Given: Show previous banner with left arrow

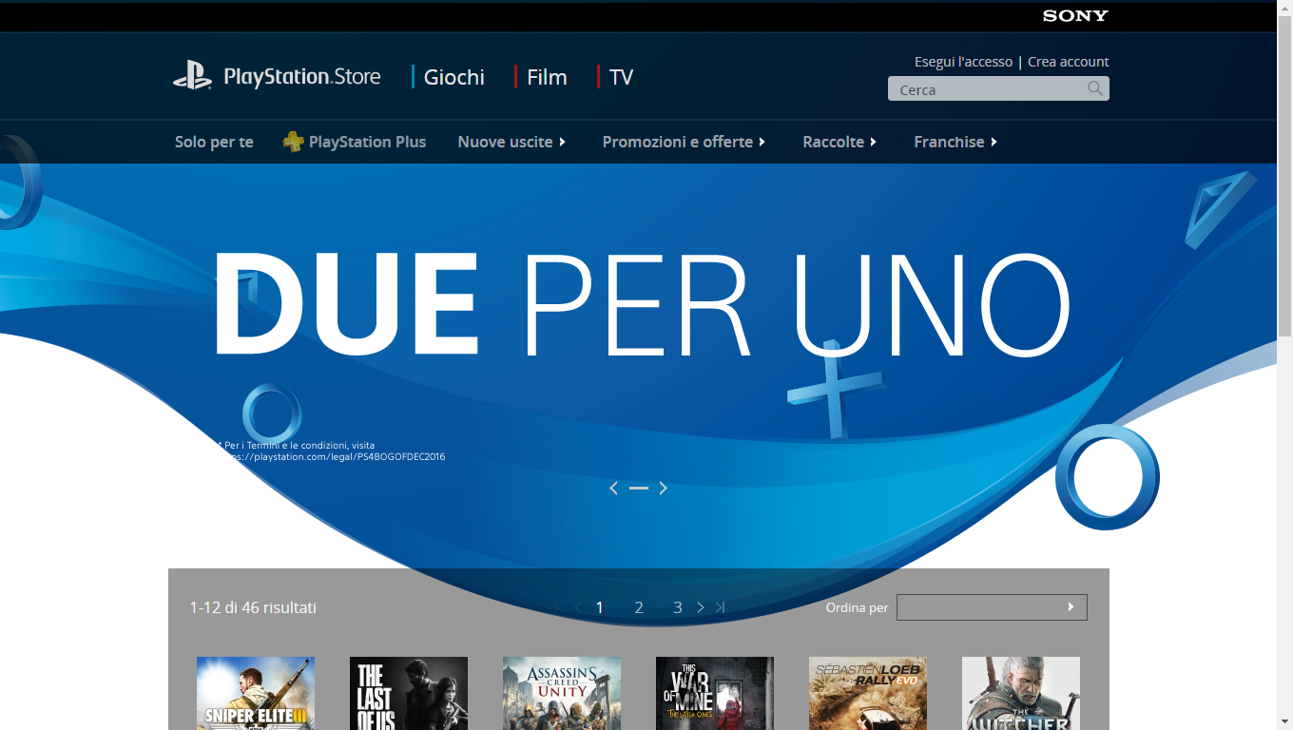Looking at the screenshot, I should (x=613, y=488).
